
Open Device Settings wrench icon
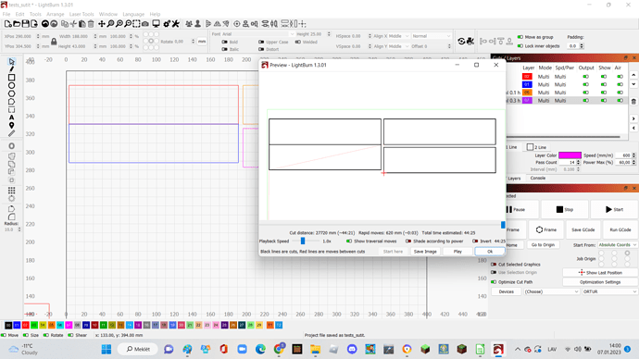pyautogui.click(x=176, y=24)
